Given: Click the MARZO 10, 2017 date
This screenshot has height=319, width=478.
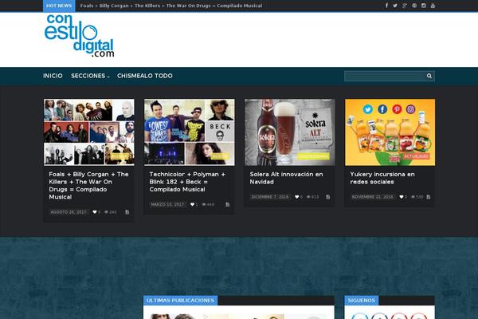Looking at the screenshot, I should 167,204.
